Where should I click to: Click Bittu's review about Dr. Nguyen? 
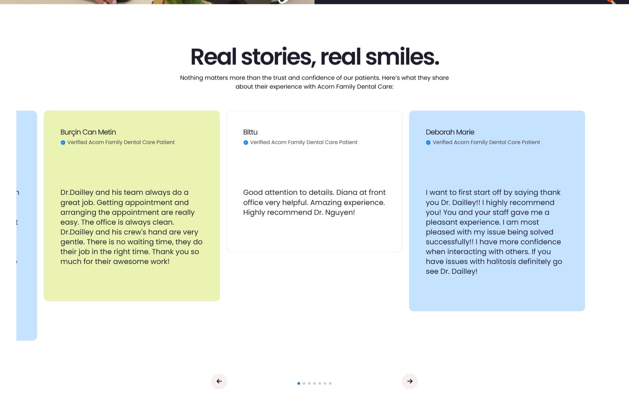314,202
